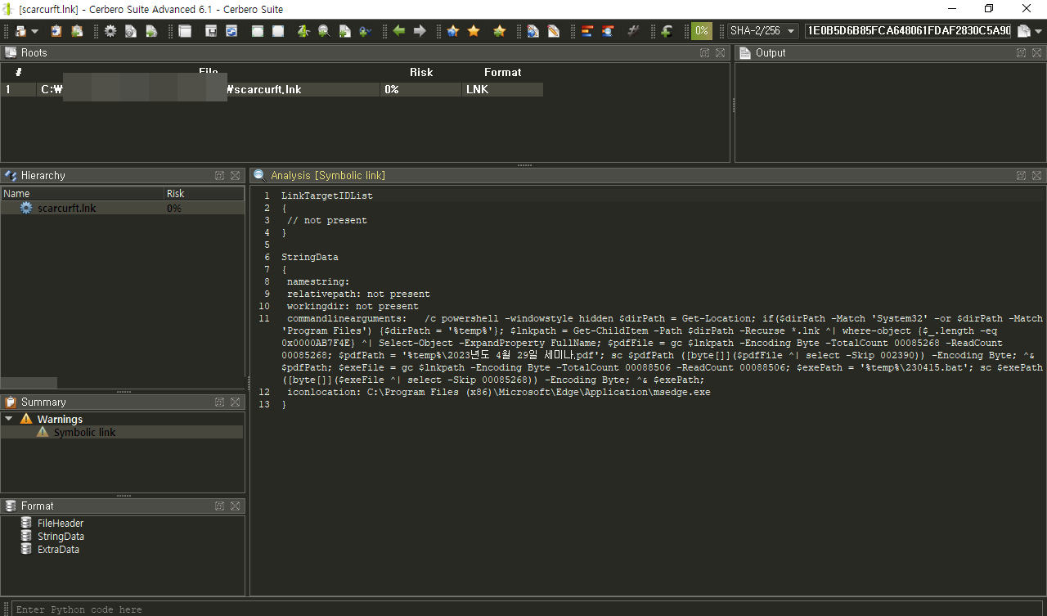1047x616 pixels.
Task: Close the Output panel
Action: (1036, 52)
